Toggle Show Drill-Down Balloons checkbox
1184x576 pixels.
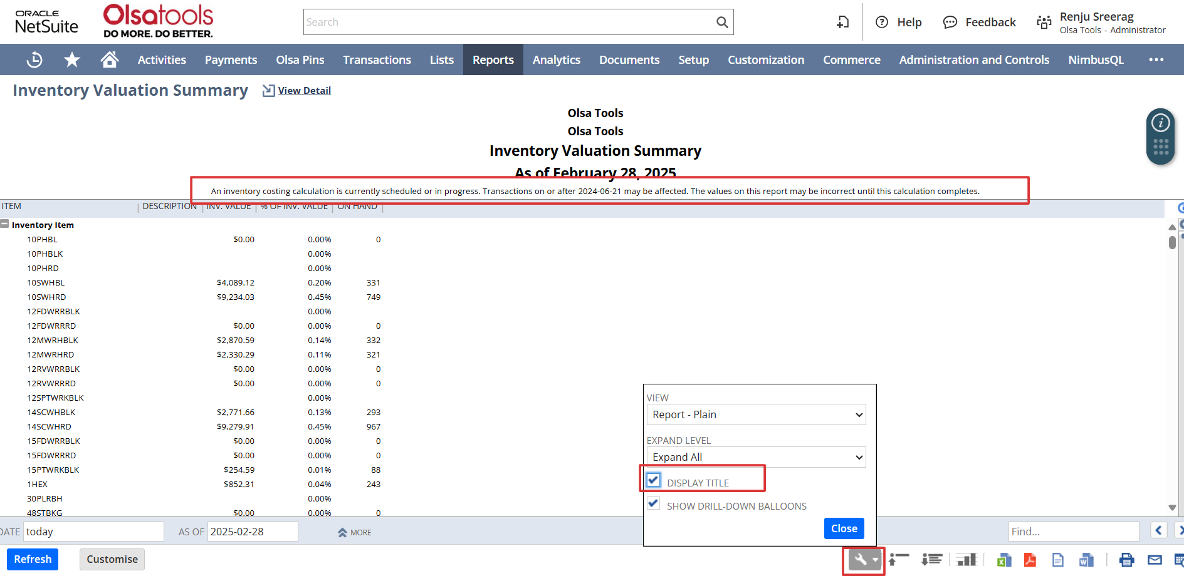pyautogui.click(x=653, y=503)
